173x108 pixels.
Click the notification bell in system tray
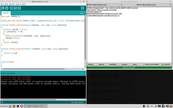click(144, 106)
